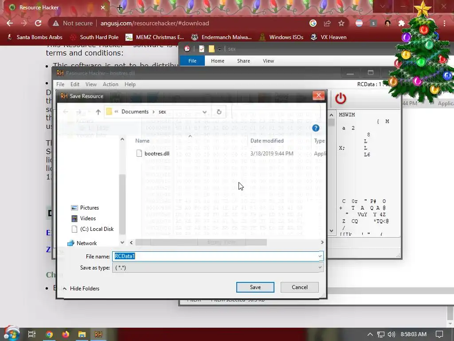The image size is (454, 341).
Task: Open Firefox from the taskbar
Action: click(x=66, y=334)
